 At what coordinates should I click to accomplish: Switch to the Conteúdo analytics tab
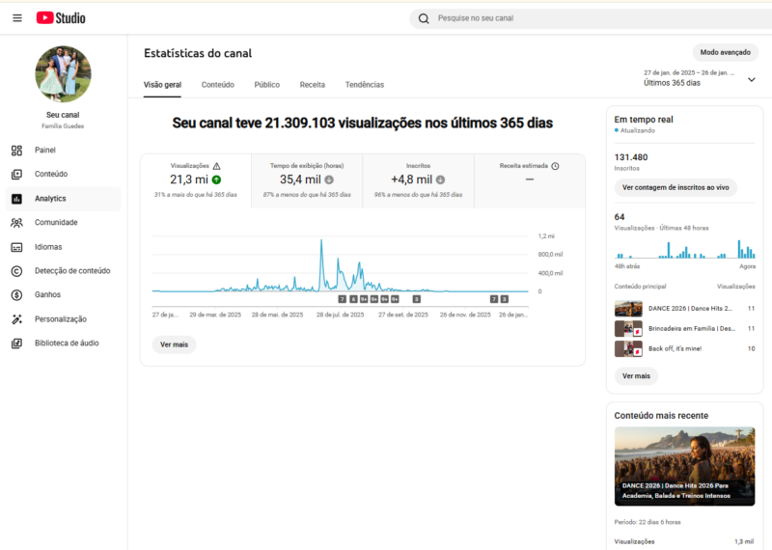tap(218, 85)
